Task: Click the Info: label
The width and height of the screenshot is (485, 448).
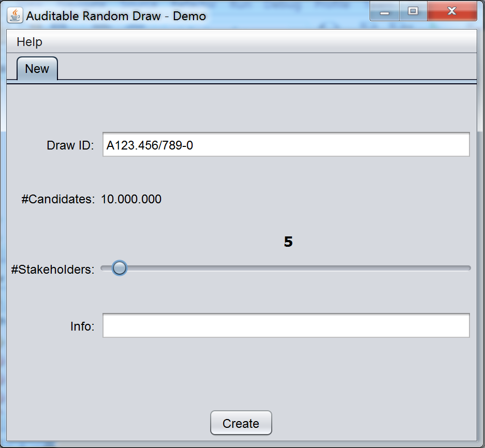Action: click(82, 326)
